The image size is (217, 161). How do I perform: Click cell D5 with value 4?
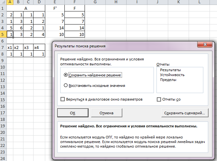tap(39, 34)
